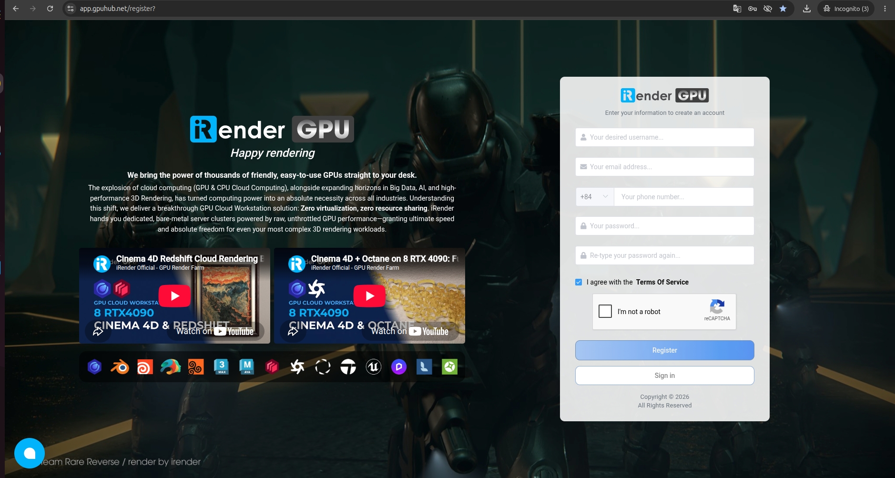Uncheck the Terms Of Service agreement checkbox
The height and width of the screenshot is (478, 895).
tap(579, 282)
